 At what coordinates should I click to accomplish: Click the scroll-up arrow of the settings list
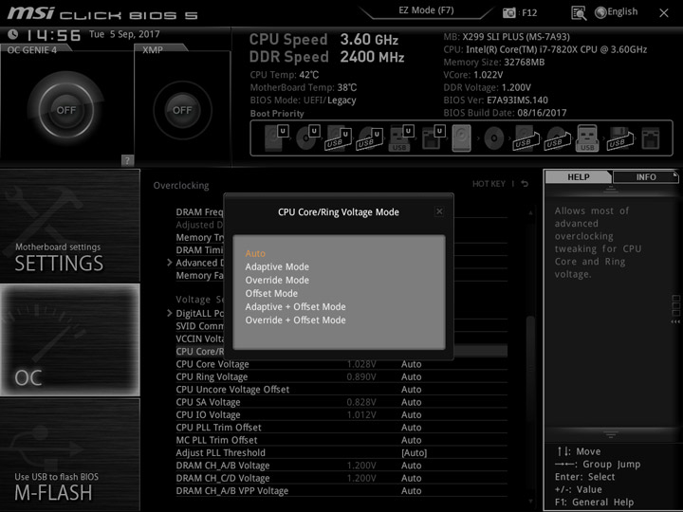tap(530, 213)
